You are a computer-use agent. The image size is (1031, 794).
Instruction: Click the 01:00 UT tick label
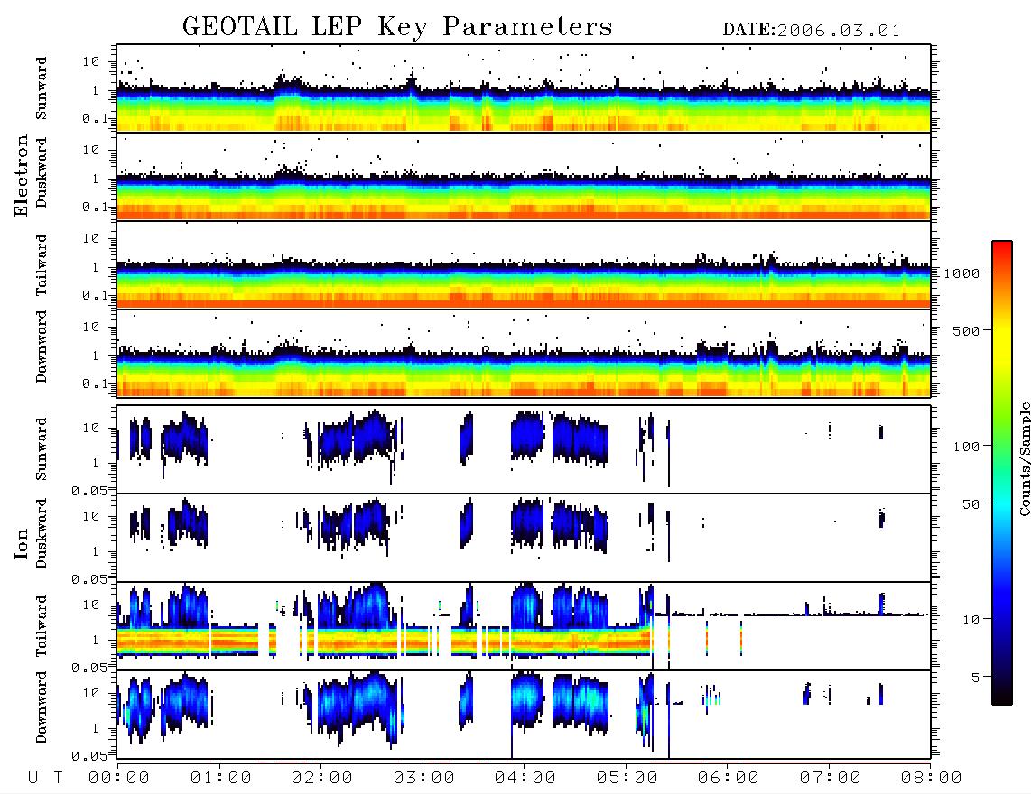(221, 778)
